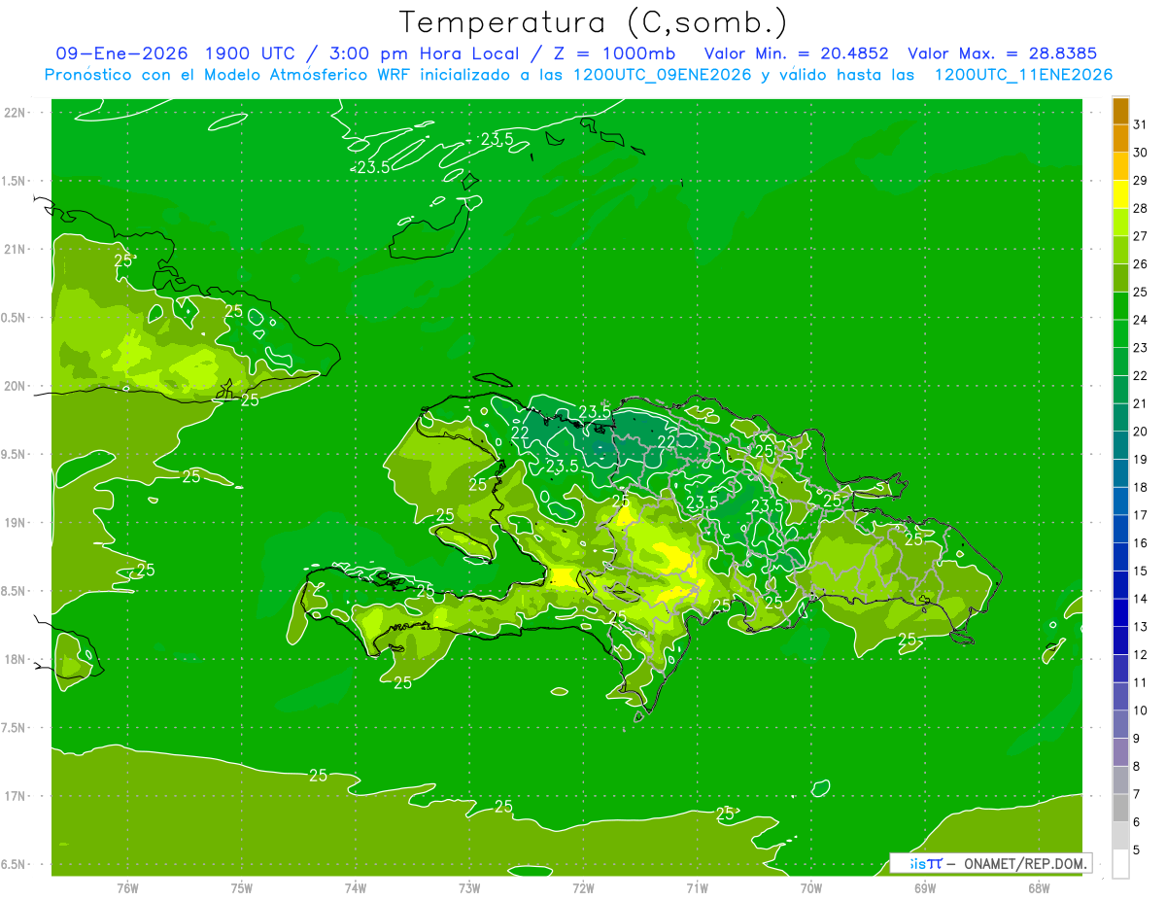Screen dimensions: 1166x901
Task: Pick the light gray colorbar swatch between 5 and 6
Action: [1120, 836]
